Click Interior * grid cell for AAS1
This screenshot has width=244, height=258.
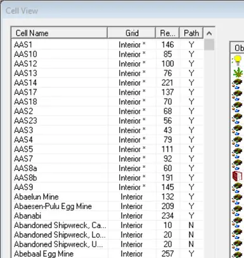click(x=132, y=44)
